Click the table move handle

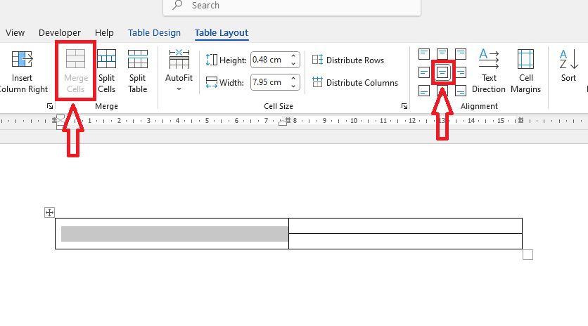(49, 212)
